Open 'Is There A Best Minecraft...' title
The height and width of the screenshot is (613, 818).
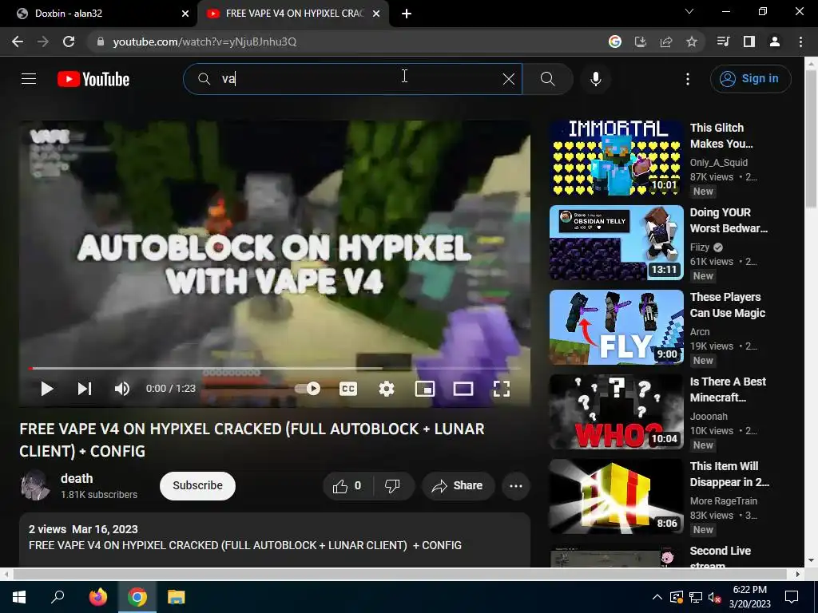click(728, 390)
